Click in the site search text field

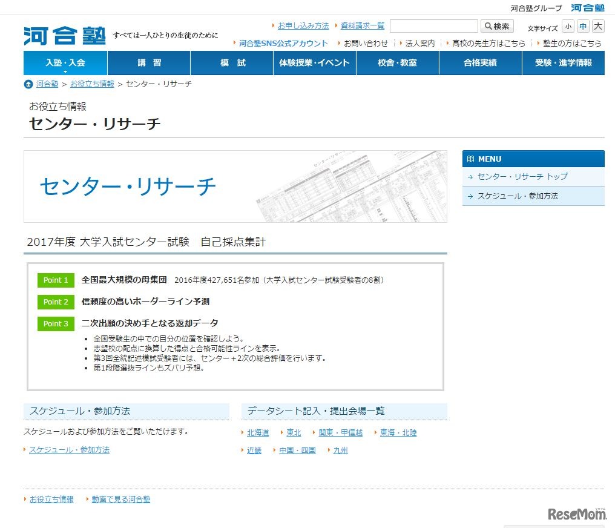click(x=433, y=26)
